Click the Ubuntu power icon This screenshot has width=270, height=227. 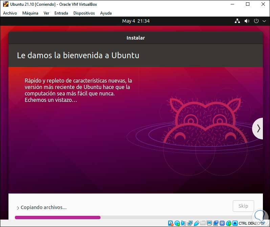(256, 21)
